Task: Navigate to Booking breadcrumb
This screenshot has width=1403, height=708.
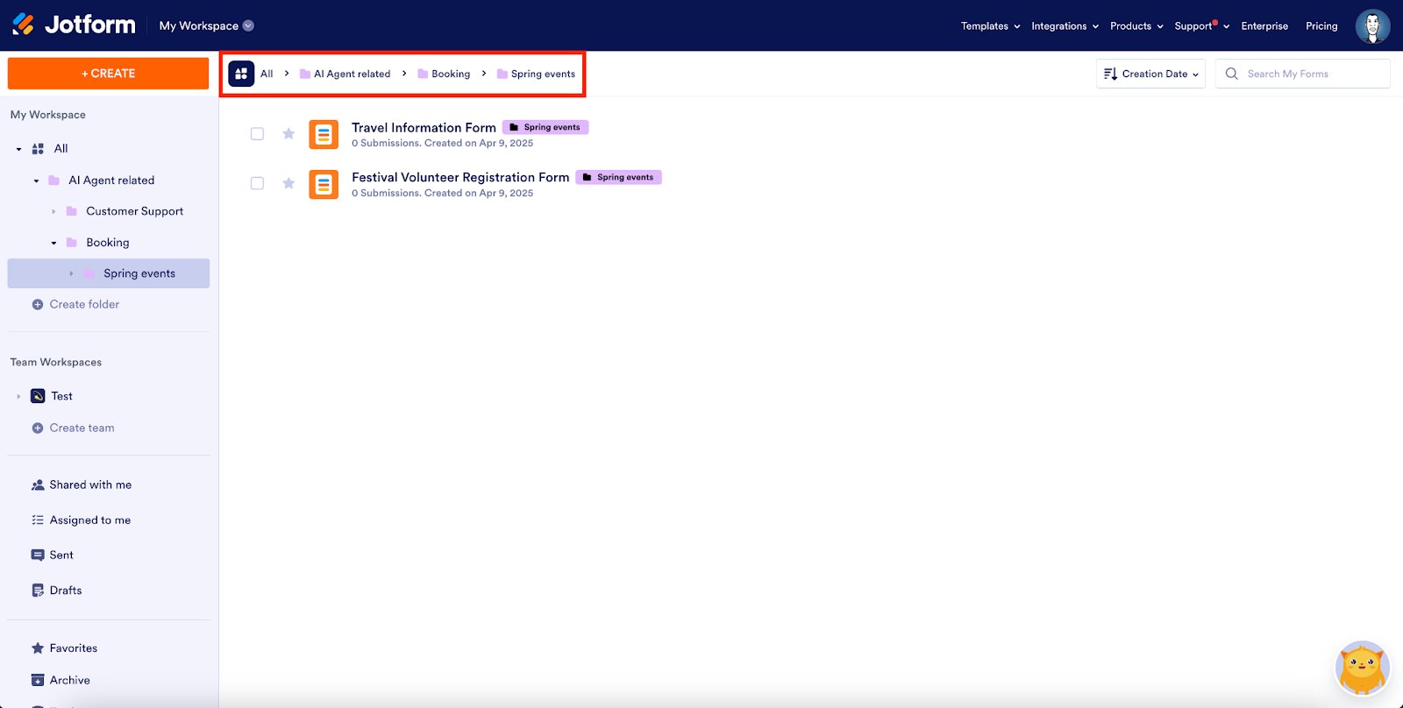Action: 444,74
